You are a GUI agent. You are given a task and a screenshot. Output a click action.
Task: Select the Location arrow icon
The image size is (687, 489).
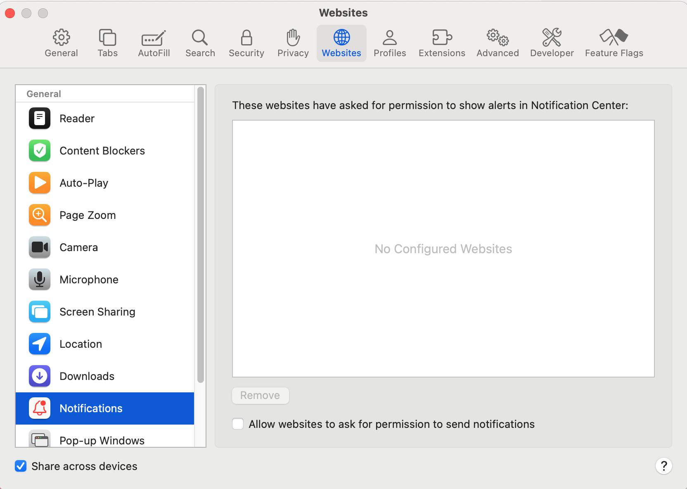tap(39, 344)
